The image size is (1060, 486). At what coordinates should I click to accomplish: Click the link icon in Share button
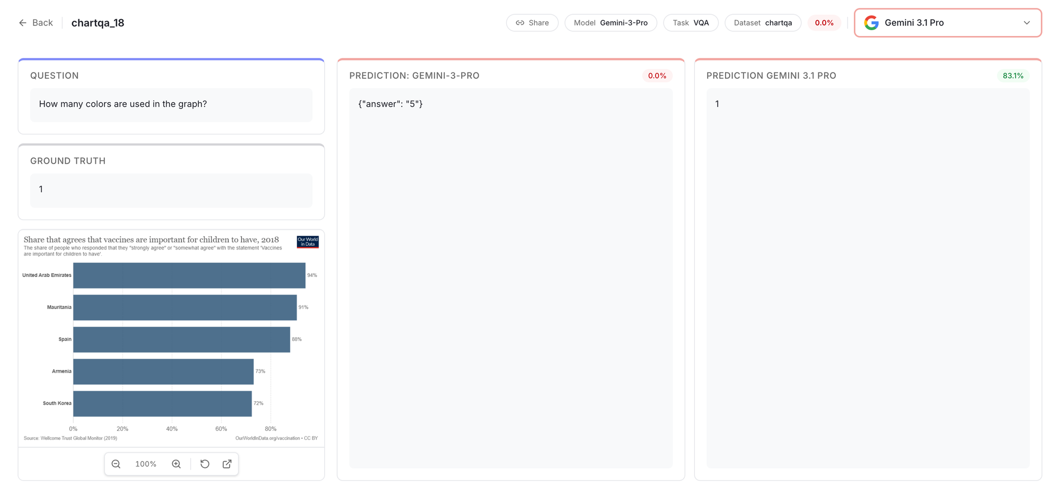[520, 23]
